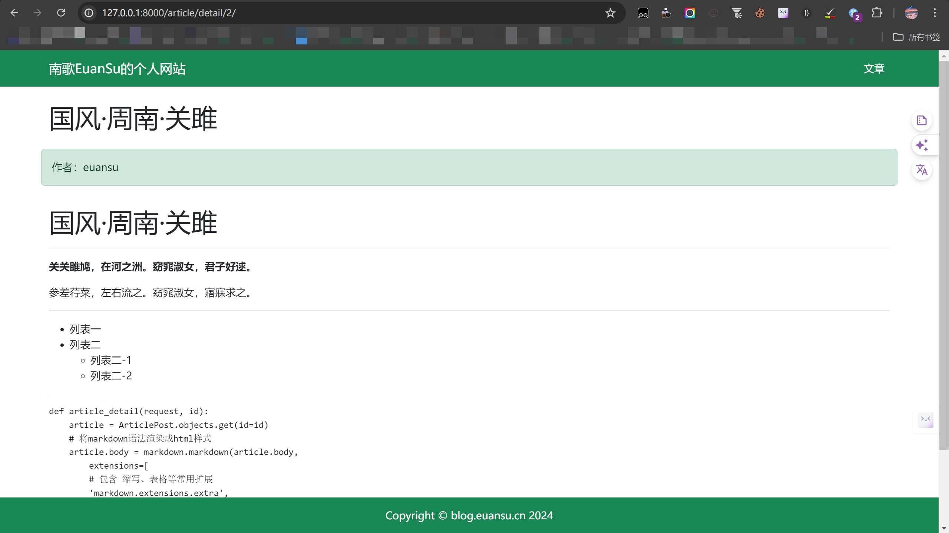This screenshot has height=533, width=949.
Task: Go back to previous page
Action: pos(14,13)
